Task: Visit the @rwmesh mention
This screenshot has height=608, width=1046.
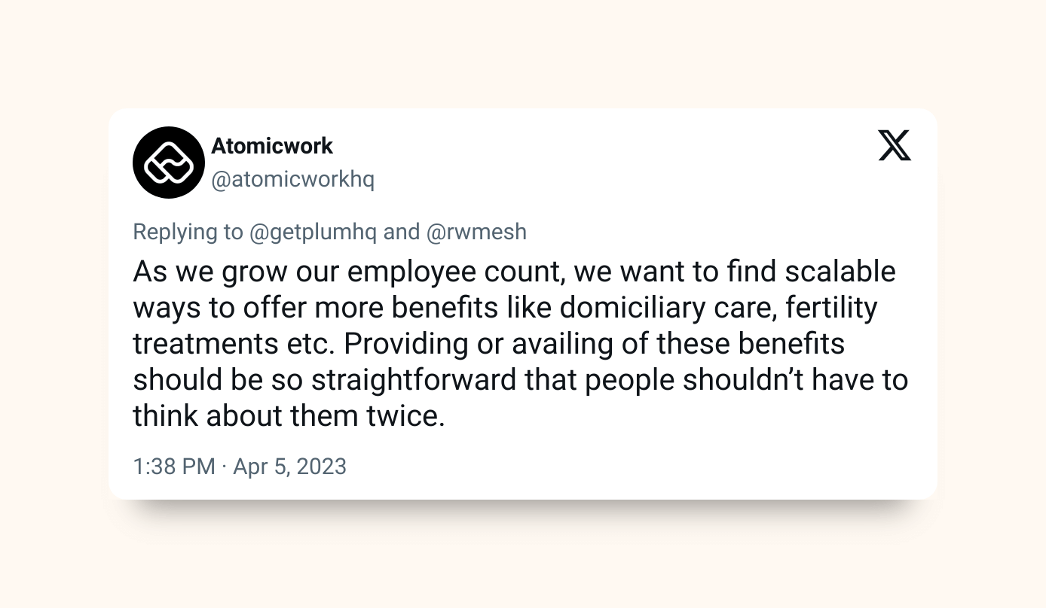Action: 476,232
